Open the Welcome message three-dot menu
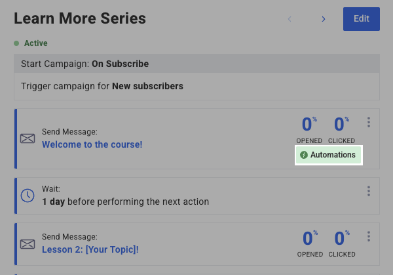Viewport: 393px width, 275px height. [369, 122]
